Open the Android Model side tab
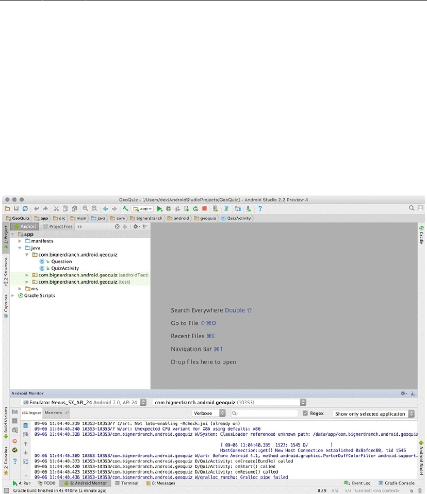427x494 pixels. pos(421,458)
